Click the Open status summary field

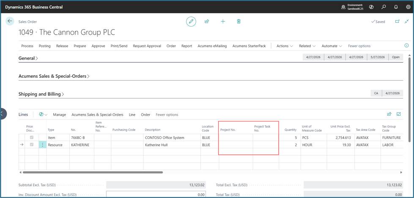coord(396,57)
